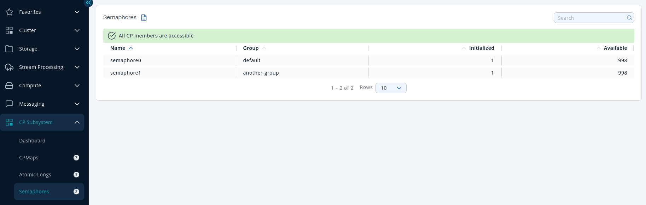Sort table by Available column
Image resolution: width=646 pixels, height=205 pixels.
[x=615, y=48]
